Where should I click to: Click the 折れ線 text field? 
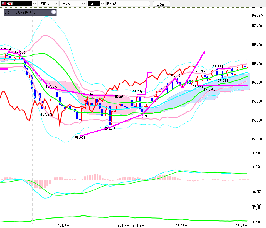point(128,4)
